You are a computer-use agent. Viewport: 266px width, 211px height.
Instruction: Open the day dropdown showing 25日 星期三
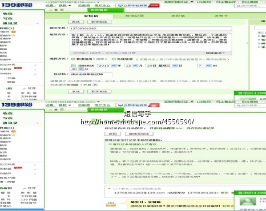[x=162, y=66]
